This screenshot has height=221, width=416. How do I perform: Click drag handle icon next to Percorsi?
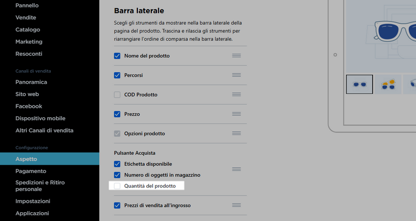coord(236,75)
